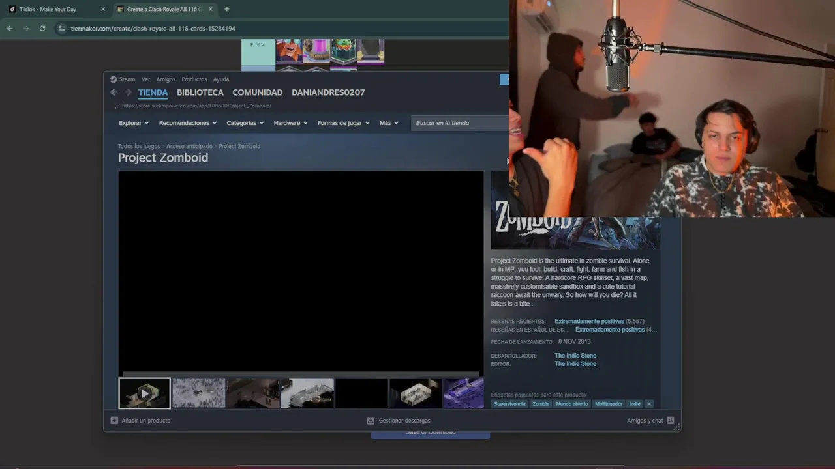Expand the Formas de jugar dropdown
The width and height of the screenshot is (835, 469).
pyautogui.click(x=344, y=123)
